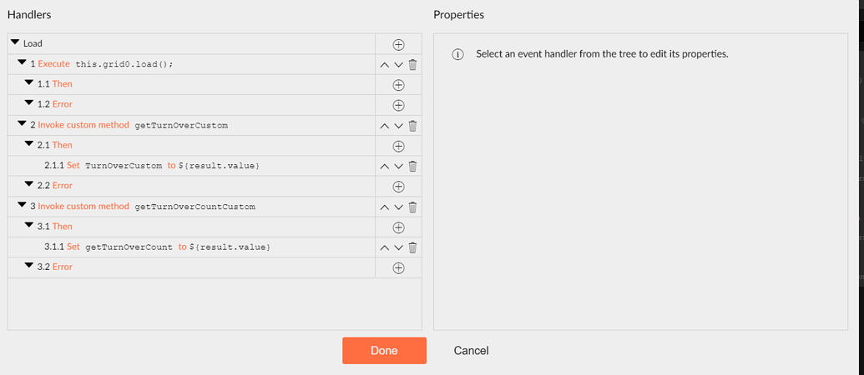Add a handler to the Load event

(398, 44)
